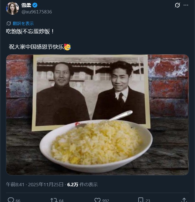Open the attached fried rice photo
The height and width of the screenshot is (202, 195).
[97, 115]
